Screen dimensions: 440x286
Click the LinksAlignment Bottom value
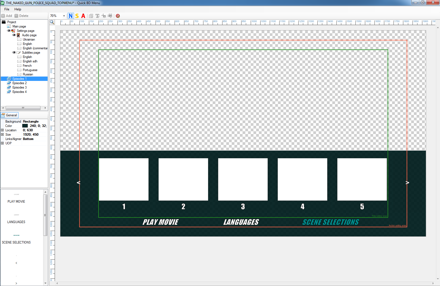tap(28, 139)
